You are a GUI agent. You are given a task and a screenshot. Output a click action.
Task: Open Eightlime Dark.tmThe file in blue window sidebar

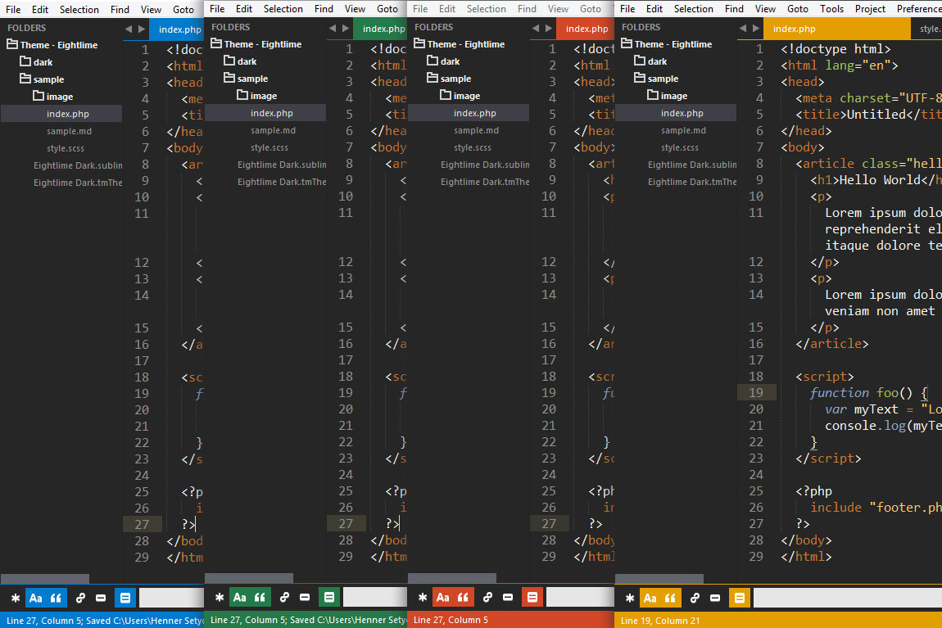78,183
